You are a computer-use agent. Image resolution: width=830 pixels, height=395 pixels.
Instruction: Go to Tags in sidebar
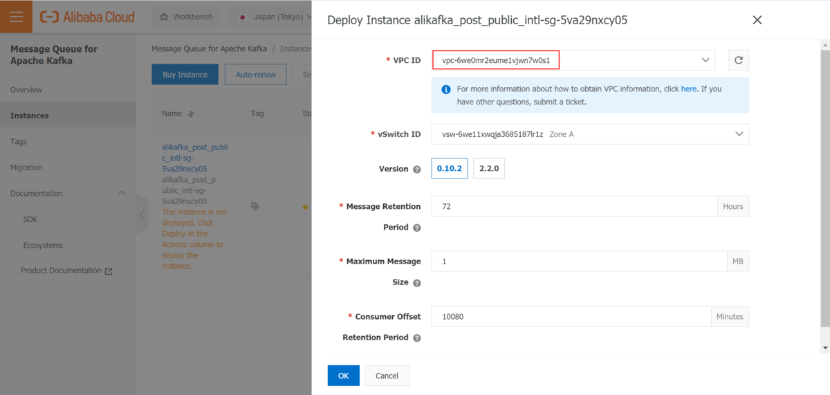19,142
